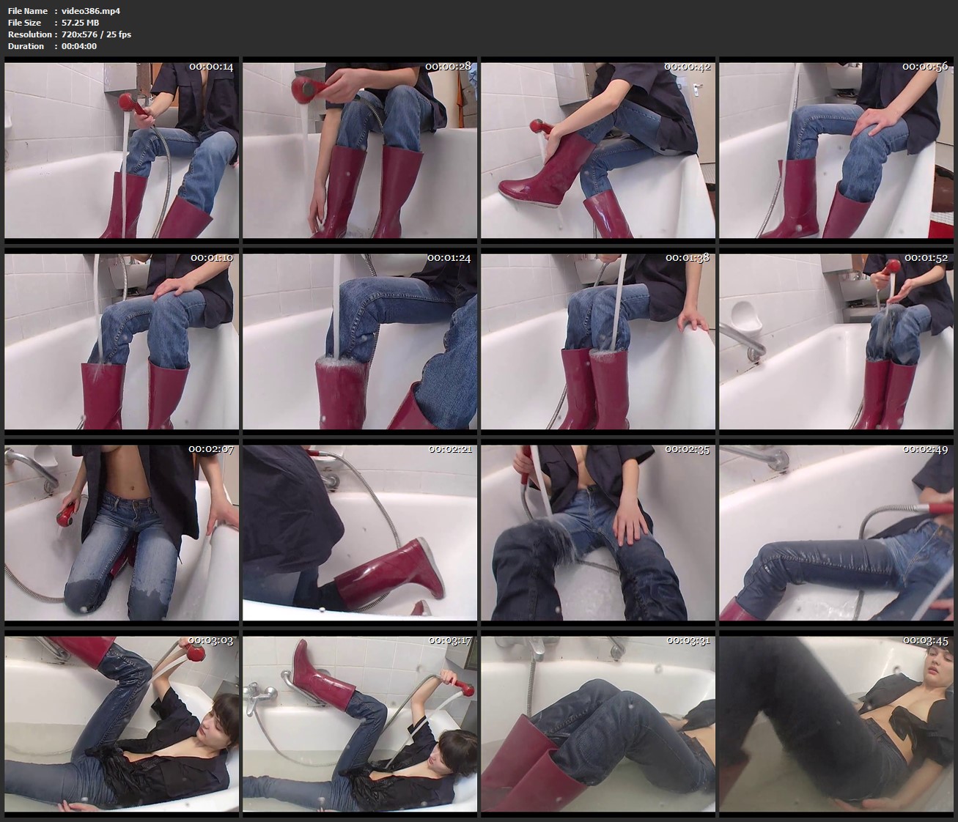The width and height of the screenshot is (958, 822).
Task: Click the frame at 00:02:07
Action: click(122, 533)
